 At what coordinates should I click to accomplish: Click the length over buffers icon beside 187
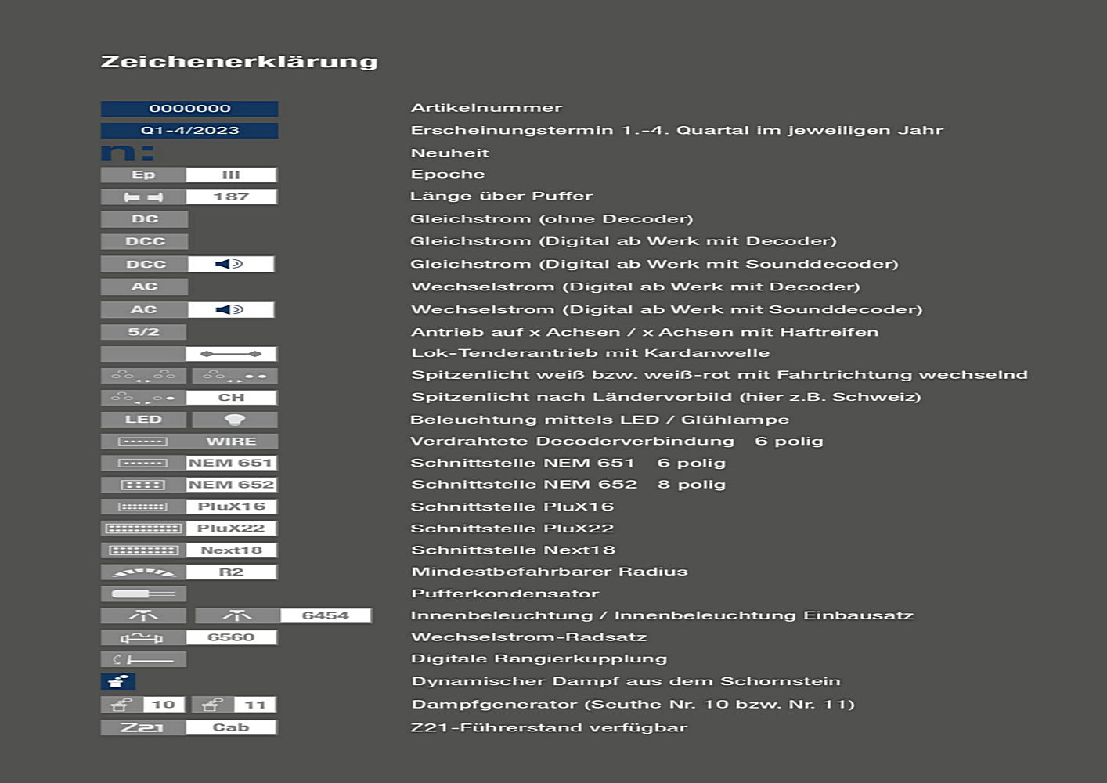point(143,197)
